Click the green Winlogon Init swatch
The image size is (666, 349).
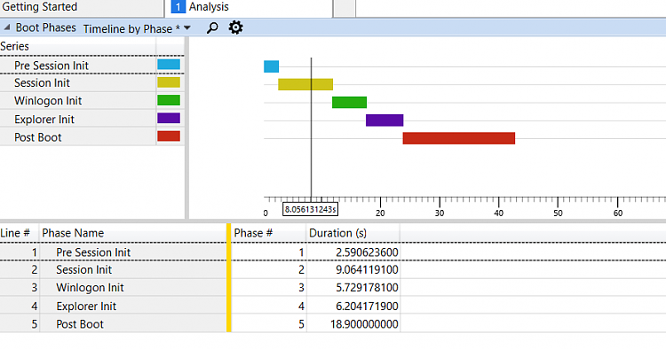coord(169,100)
